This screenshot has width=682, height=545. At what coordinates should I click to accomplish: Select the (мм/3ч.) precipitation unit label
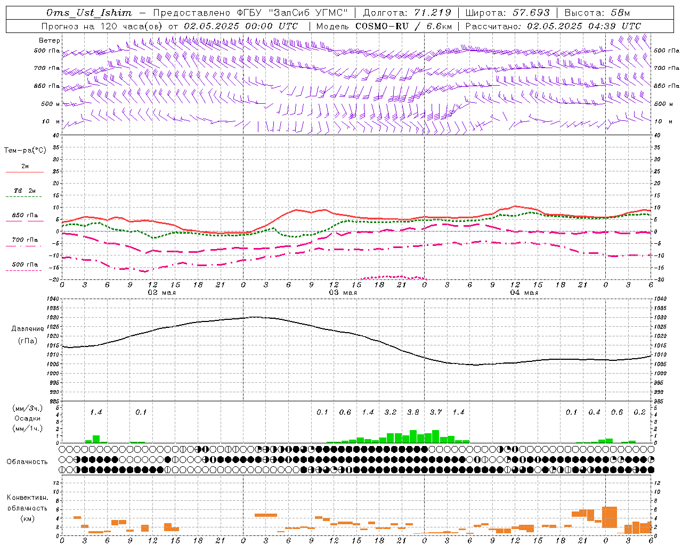click(x=28, y=408)
